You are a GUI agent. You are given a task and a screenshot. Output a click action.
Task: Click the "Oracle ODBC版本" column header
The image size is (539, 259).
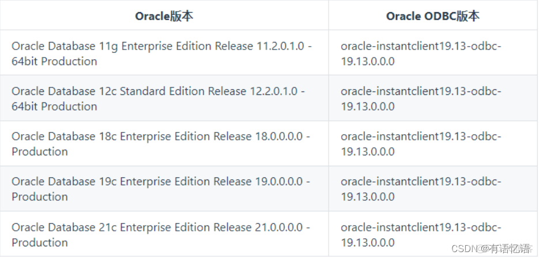[x=432, y=16]
